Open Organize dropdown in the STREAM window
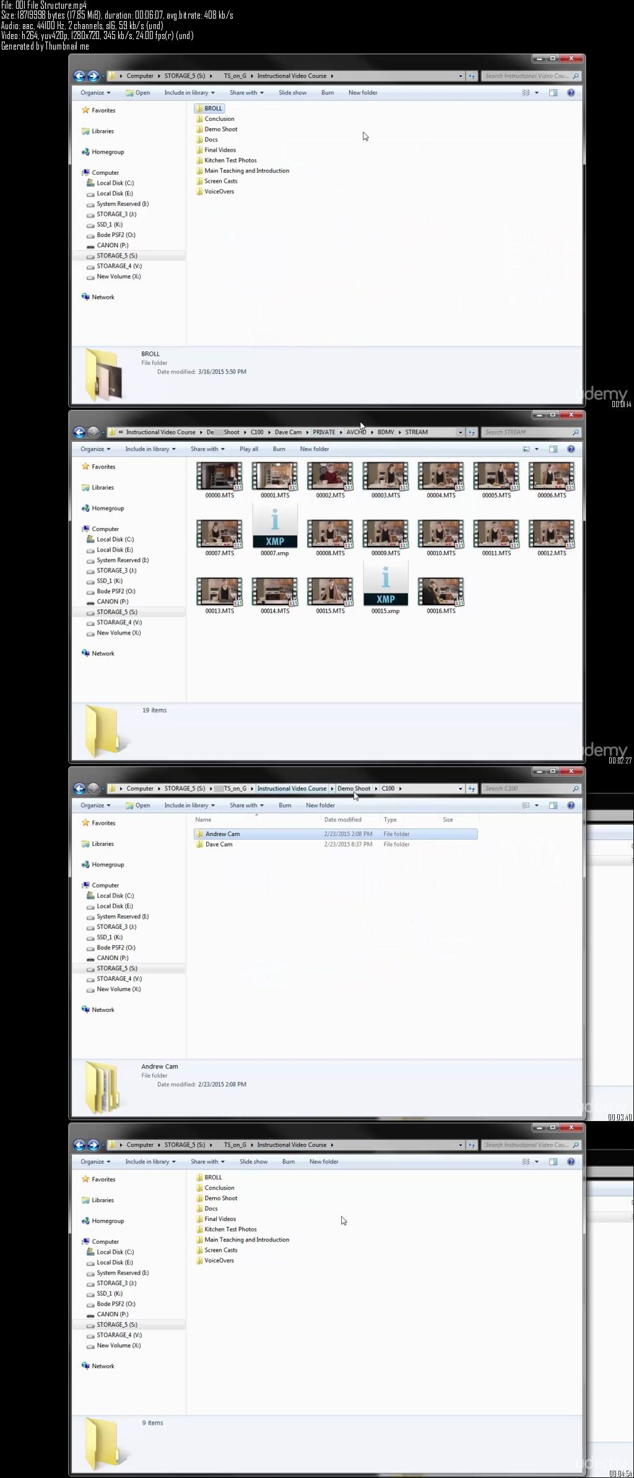634x1478 pixels. coord(95,449)
